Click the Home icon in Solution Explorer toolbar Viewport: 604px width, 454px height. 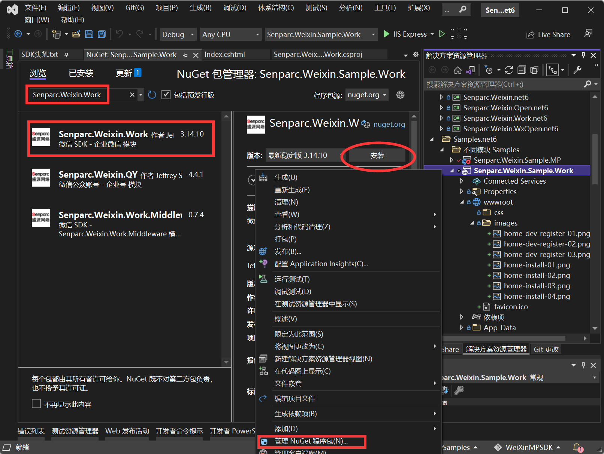click(457, 70)
